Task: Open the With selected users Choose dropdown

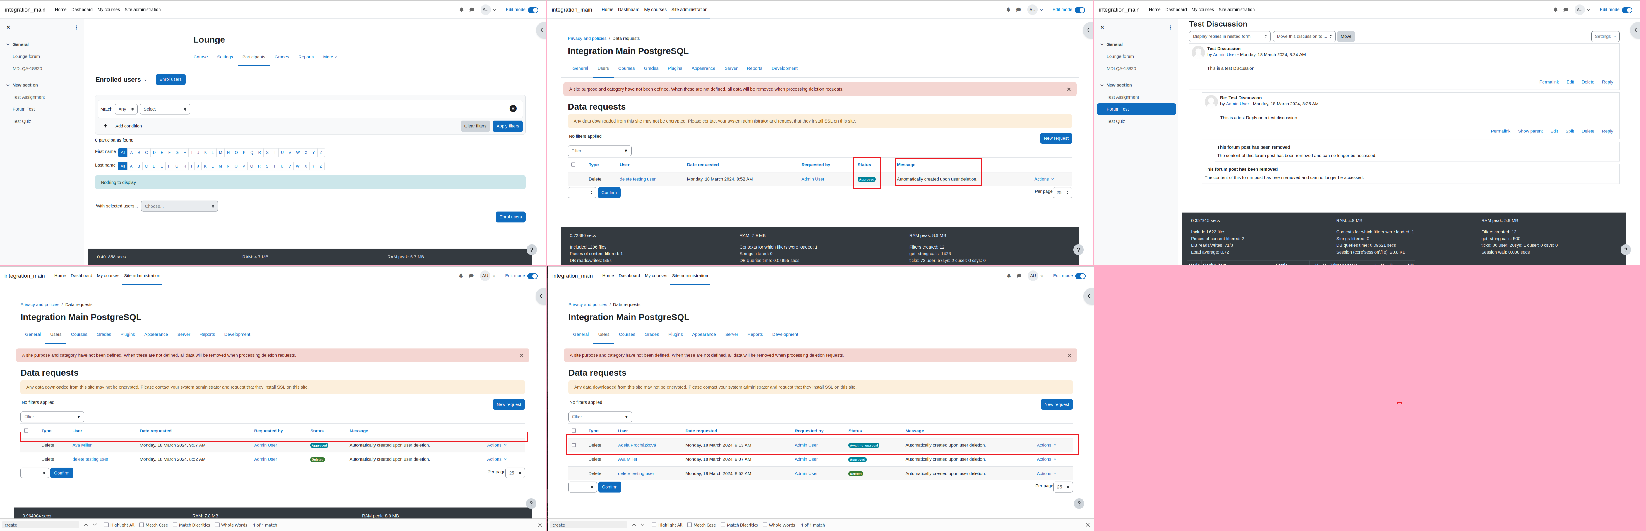Action: tap(179, 206)
